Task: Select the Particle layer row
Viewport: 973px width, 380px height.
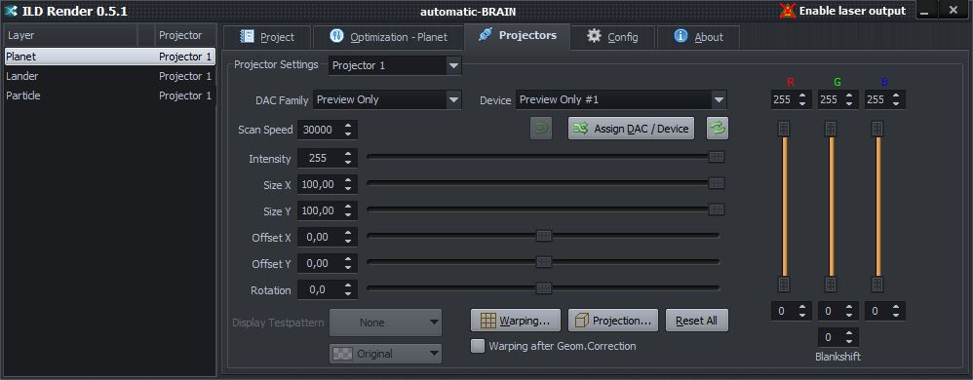Action: pos(110,96)
